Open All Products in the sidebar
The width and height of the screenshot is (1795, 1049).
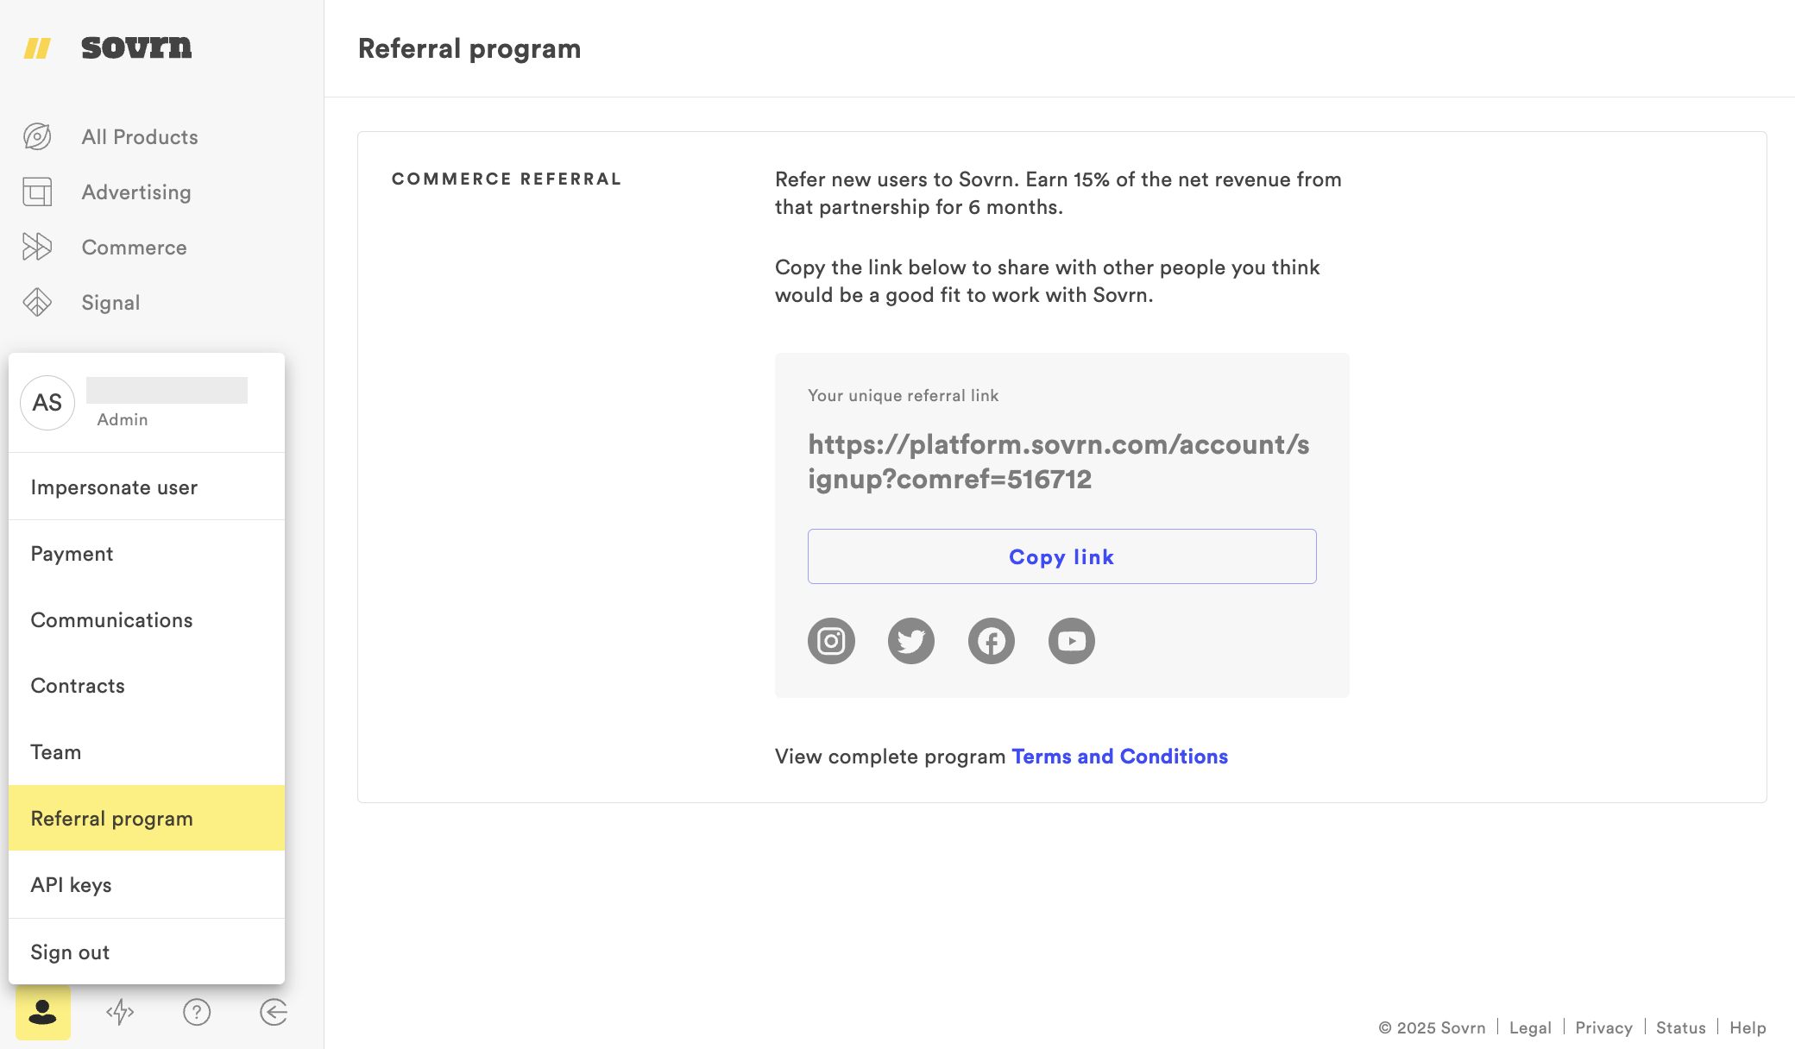coord(140,137)
